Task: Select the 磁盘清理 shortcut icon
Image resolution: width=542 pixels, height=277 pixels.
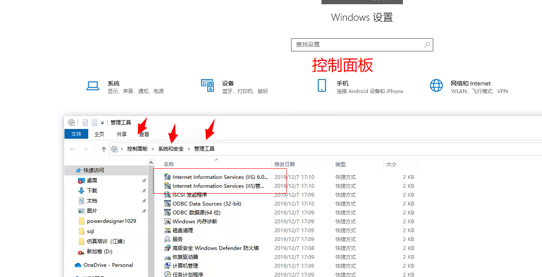Action: (168, 230)
